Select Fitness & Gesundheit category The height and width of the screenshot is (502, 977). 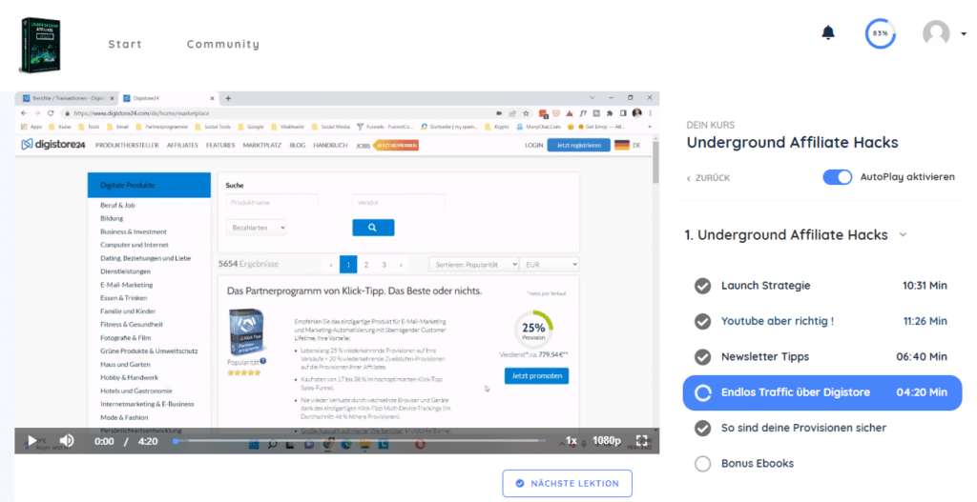(132, 324)
